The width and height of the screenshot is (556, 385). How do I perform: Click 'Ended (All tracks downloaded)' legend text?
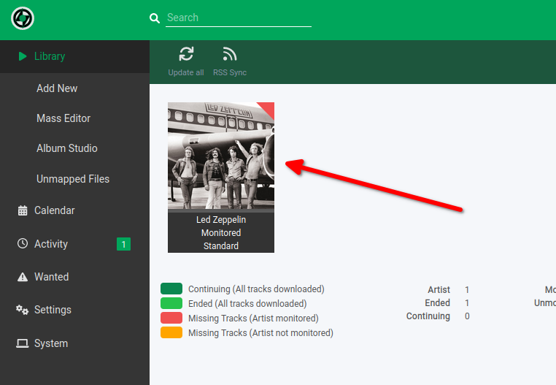[247, 304]
